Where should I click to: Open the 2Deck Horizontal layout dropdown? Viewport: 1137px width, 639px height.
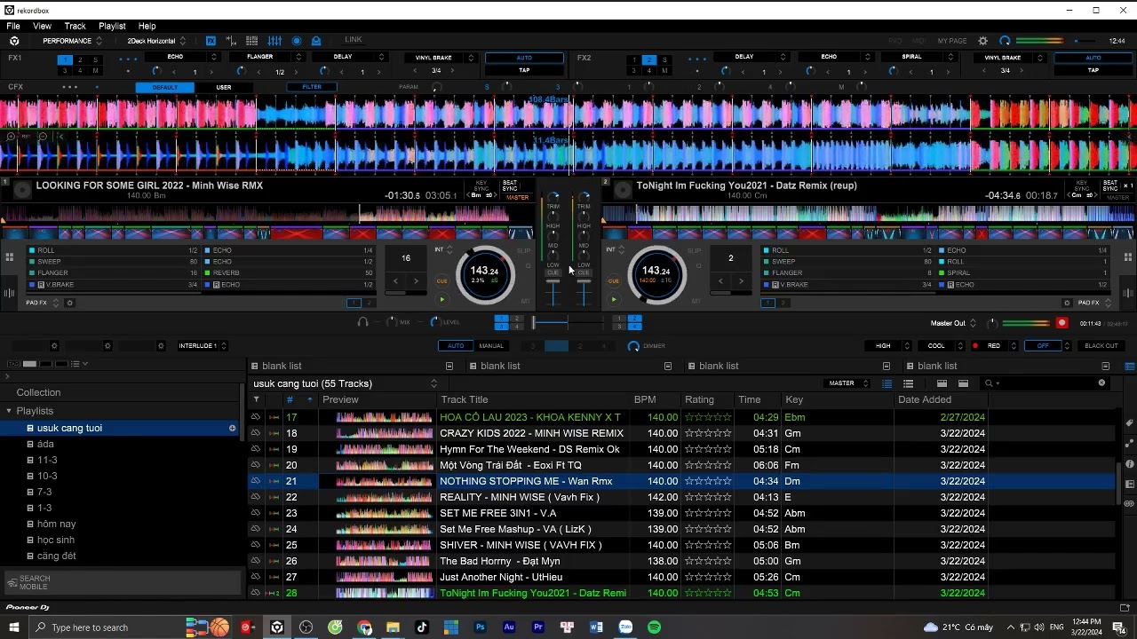click(156, 41)
